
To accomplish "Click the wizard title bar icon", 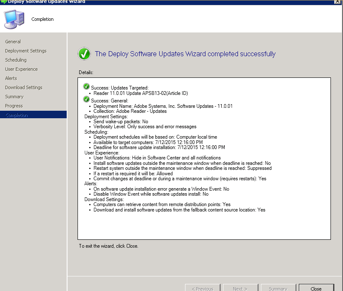I will click(4, 2).
